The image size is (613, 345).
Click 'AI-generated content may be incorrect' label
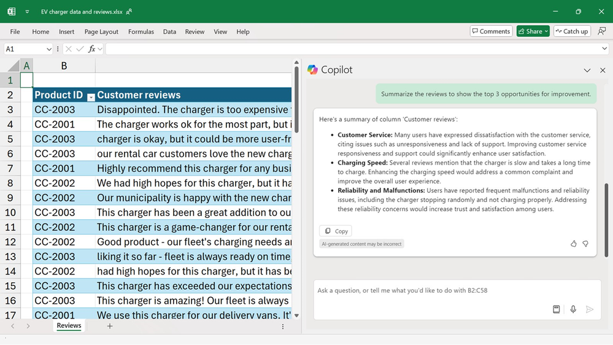click(361, 244)
